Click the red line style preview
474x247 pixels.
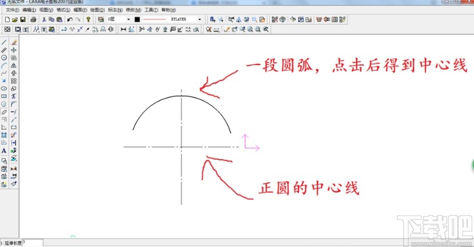pyautogui.click(x=154, y=19)
